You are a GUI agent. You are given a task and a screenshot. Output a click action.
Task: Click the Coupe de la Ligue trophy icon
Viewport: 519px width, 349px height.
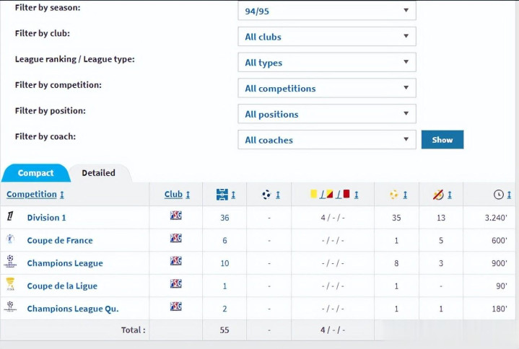click(10, 285)
